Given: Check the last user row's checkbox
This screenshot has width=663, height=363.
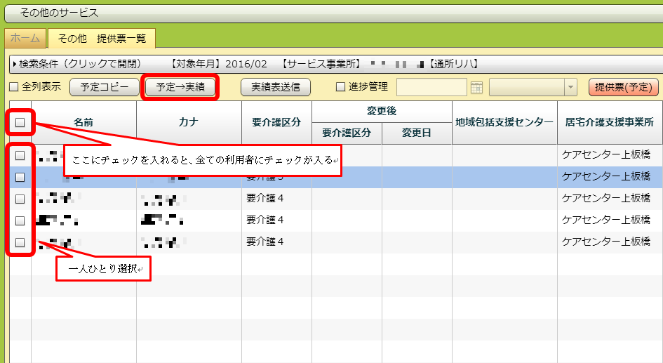Looking at the screenshot, I should click(20, 242).
